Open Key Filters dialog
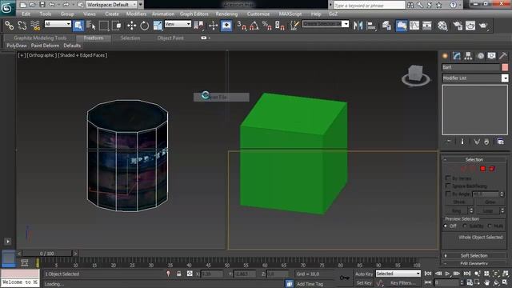512x288 pixels. point(403,282)
